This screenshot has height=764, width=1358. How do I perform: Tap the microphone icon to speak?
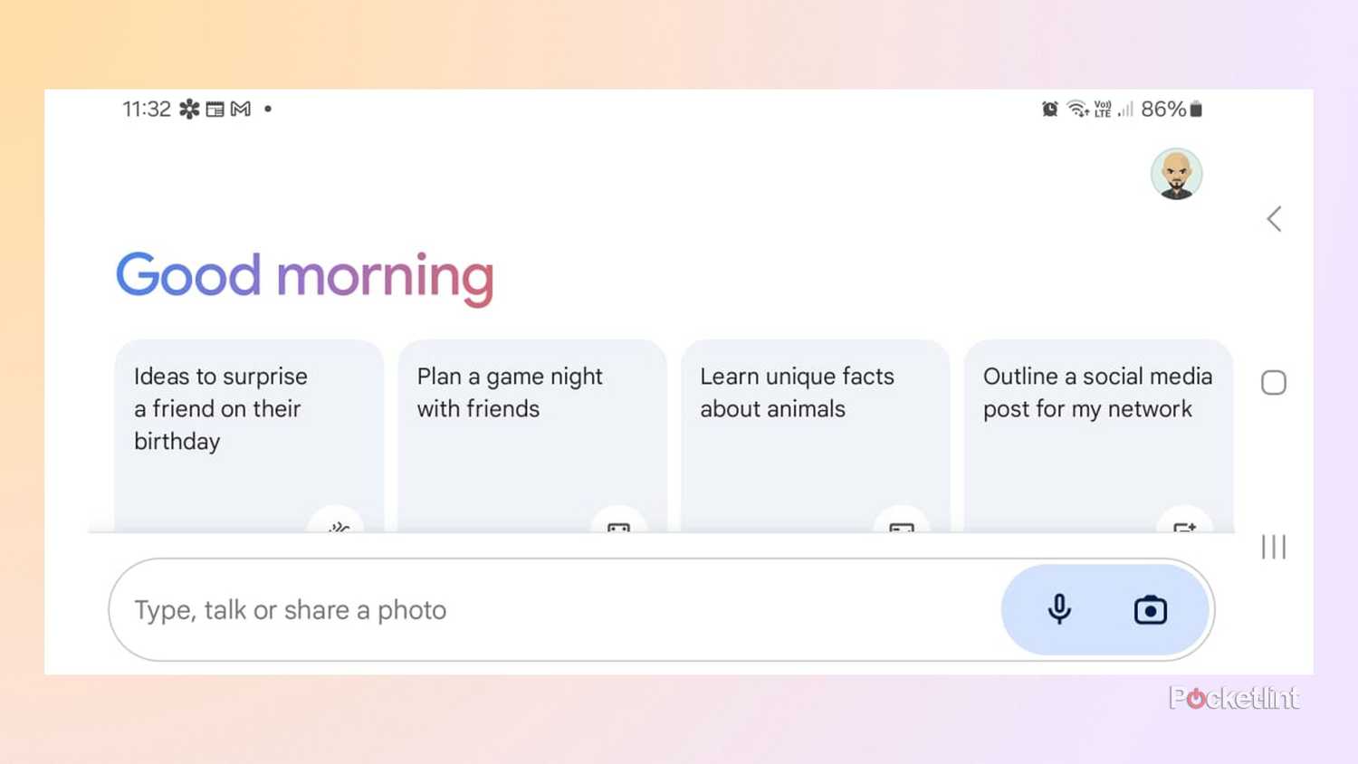[1059, 609]
